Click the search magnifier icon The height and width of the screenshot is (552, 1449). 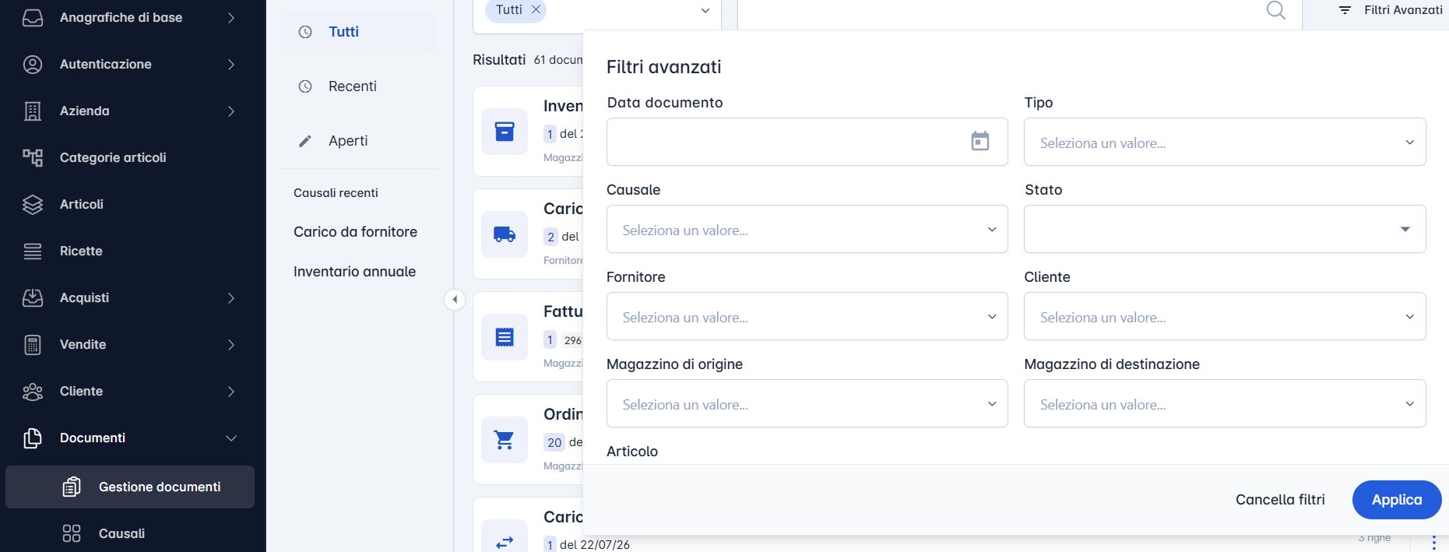(x=1275, y=10)
